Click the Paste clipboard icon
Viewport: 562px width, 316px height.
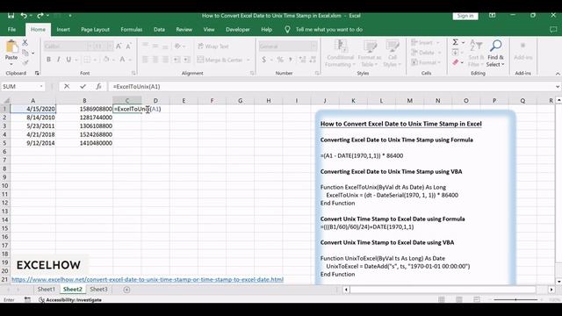(x=11, y=47)
